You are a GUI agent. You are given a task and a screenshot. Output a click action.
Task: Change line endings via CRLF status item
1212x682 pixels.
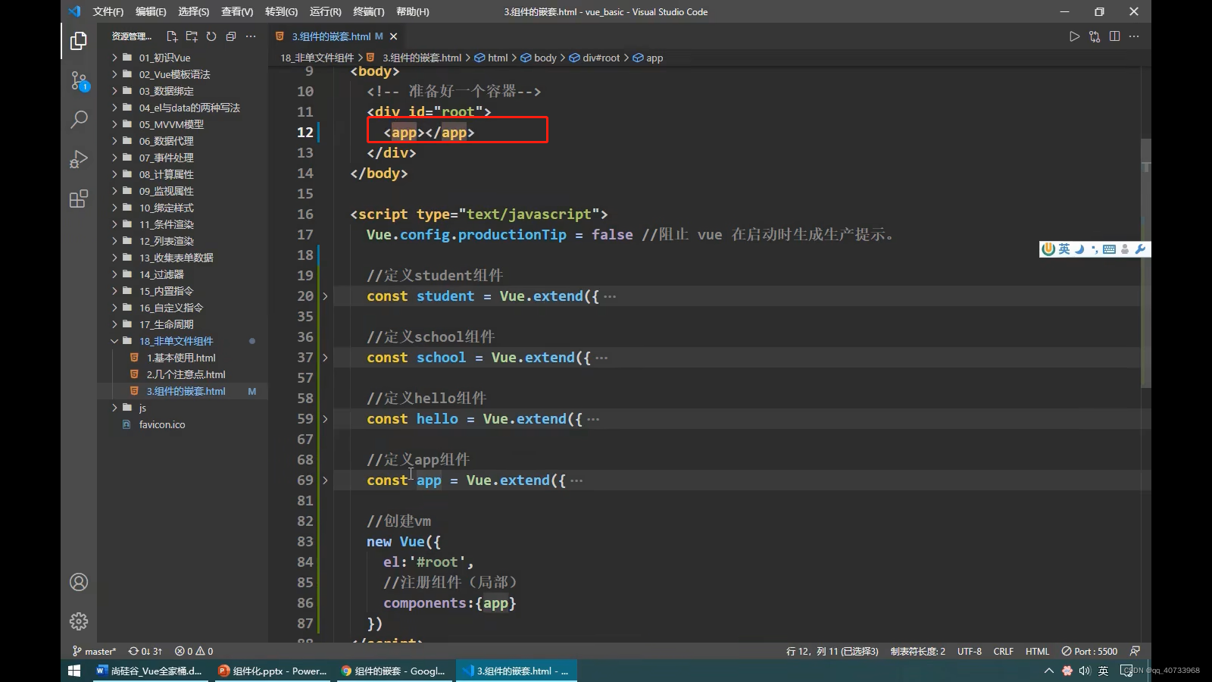pos(1003,651)
